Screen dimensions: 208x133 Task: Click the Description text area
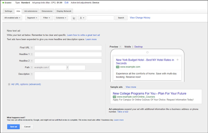tap(68, 76)
